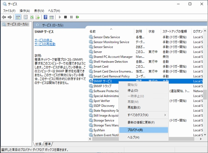Click the Restart service toolbar icon
Screen dimensions: 208x153
(x=77, y=17)
